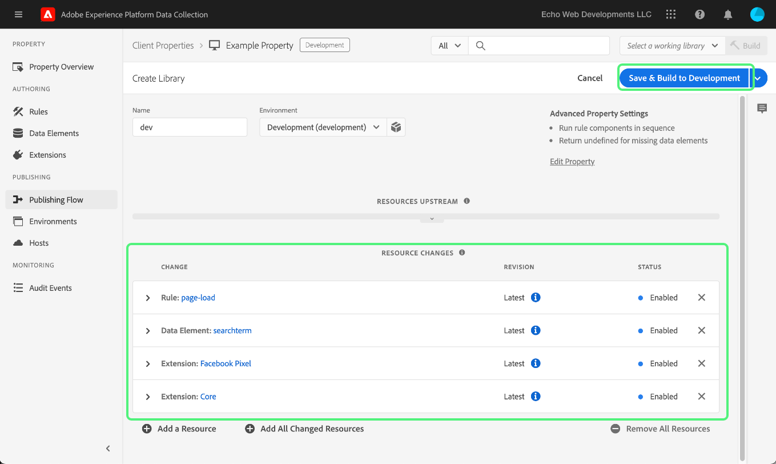Click the Development badge
This screenshot has height=464, width=776.
325,45
